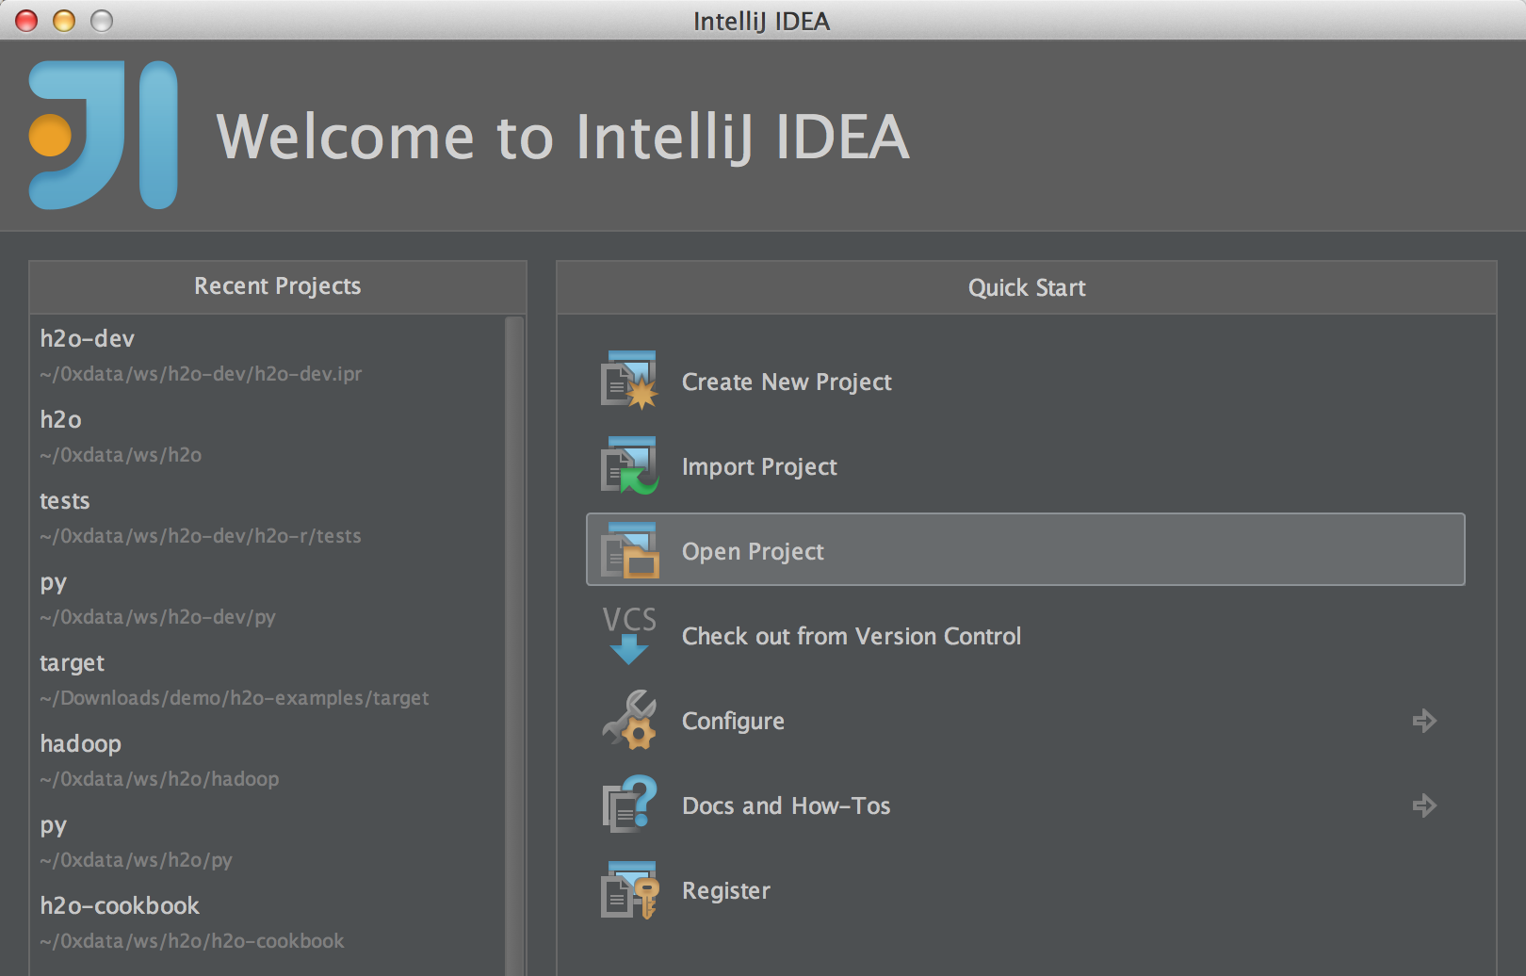The width and height of the screenshot is (1526, 976).
Task: Click path ~/0xdata/ws/h2o-dev/h2o-r/tests
Action: coord(201,536)
